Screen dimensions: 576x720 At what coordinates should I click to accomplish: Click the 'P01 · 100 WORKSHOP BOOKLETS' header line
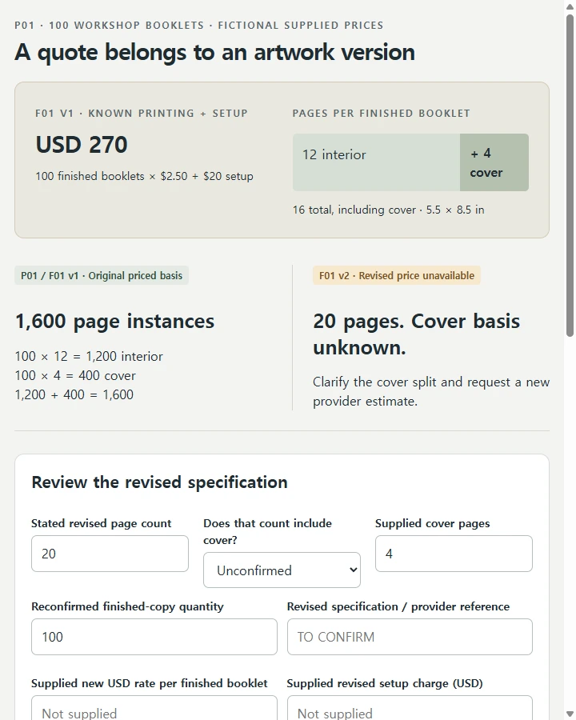[x=199, y=26]
